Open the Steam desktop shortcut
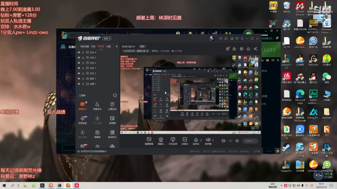The height and width of the screenshot is (189, 337). point(287,149)
